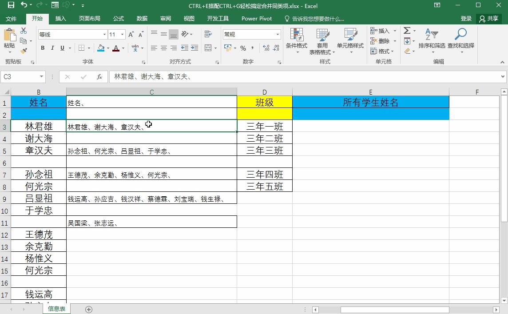Switch to the 插入 ribbon tab

(60, 19)
